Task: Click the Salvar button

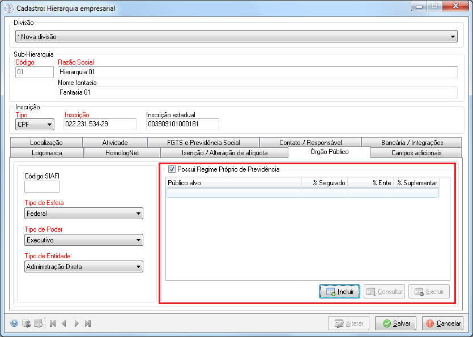Action: 395,323
